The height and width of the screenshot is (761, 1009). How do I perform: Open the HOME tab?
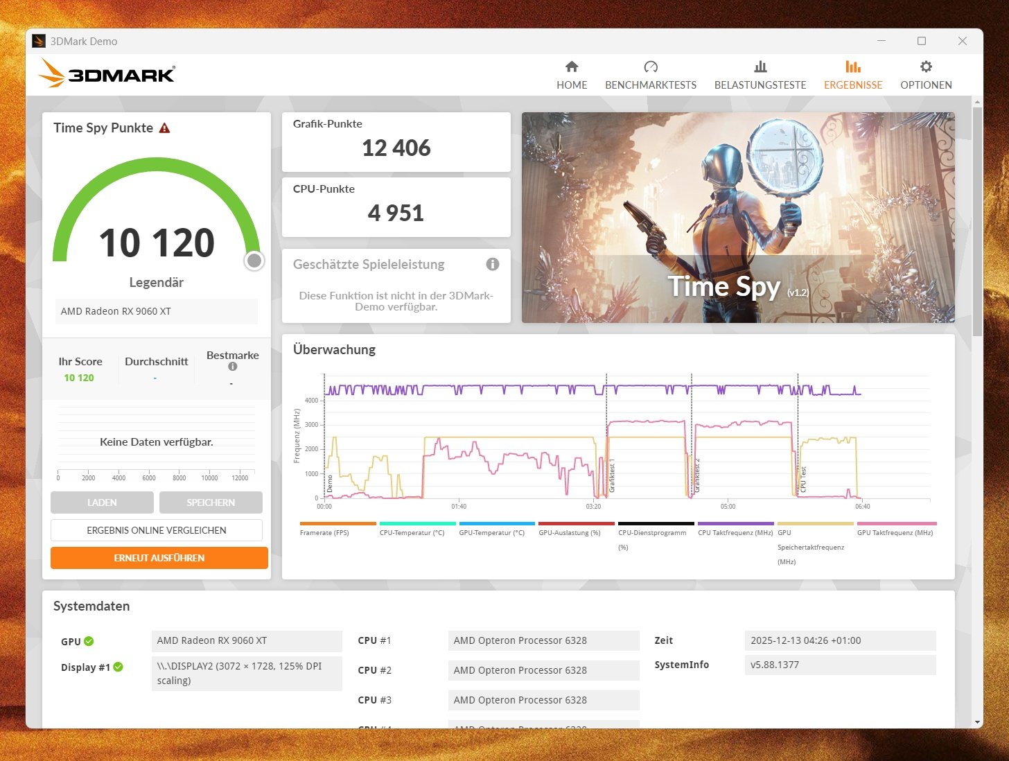(x=572, y=76)
